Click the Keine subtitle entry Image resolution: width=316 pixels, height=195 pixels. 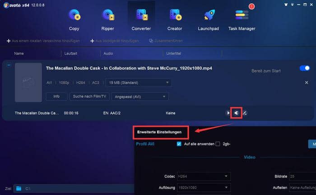click(171, 113)
